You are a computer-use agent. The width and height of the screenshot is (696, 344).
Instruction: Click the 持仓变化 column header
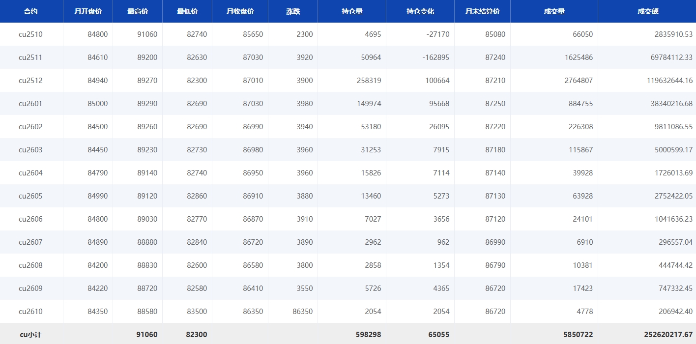pos(420,11)
